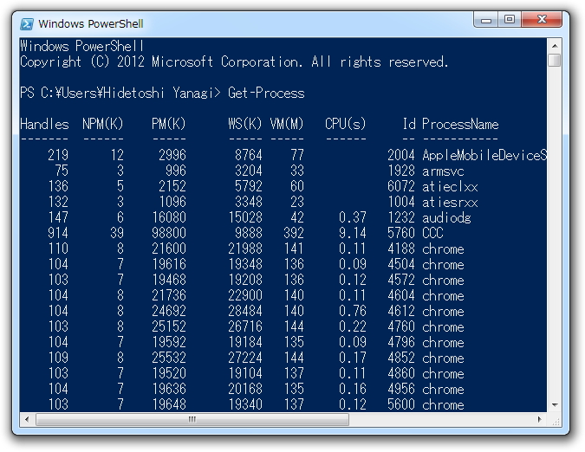585x452 pixels.
Task: Click the CPU value 9.14
Action: [x=353, y=233]
